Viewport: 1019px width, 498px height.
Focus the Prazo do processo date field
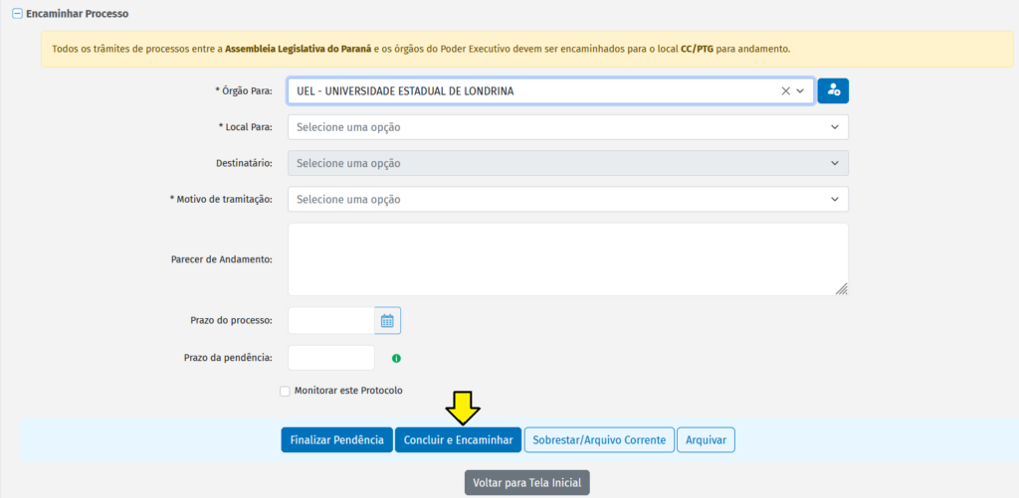tap(330, 320)
